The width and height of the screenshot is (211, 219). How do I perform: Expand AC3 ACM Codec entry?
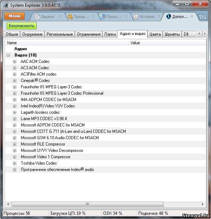click(x=14, y=68)
